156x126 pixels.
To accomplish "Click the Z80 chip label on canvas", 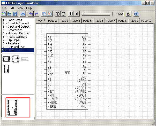I will tap(67, 73).
